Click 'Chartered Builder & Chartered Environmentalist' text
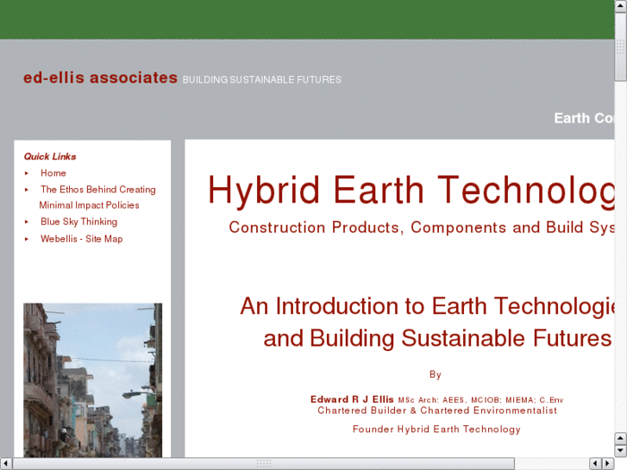Viewport: 627px width, 470px height. tap(437, 410)
